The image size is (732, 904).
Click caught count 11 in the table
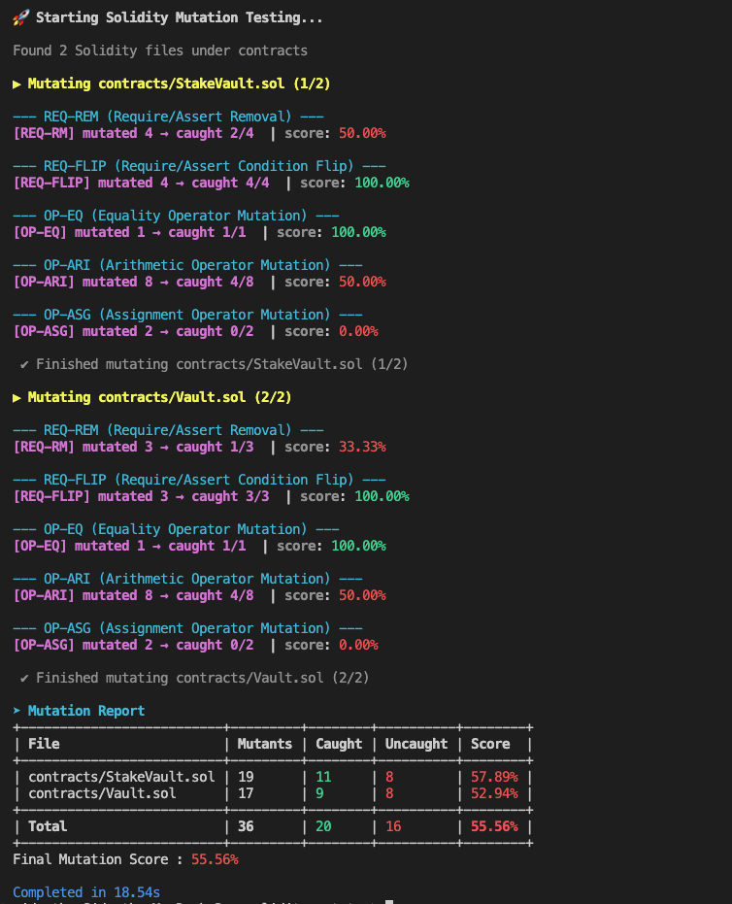323,777
